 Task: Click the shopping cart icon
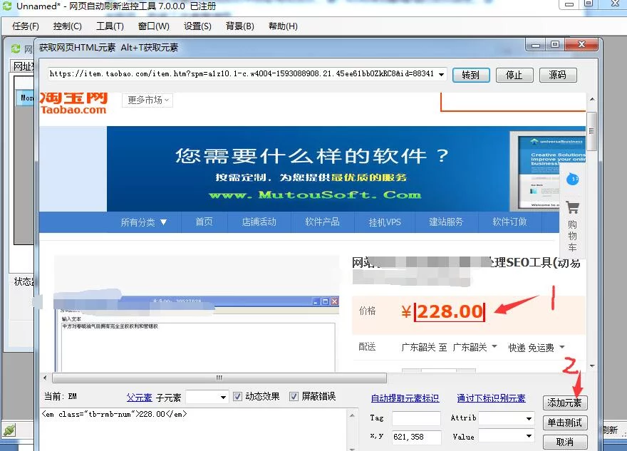[572, 207]
